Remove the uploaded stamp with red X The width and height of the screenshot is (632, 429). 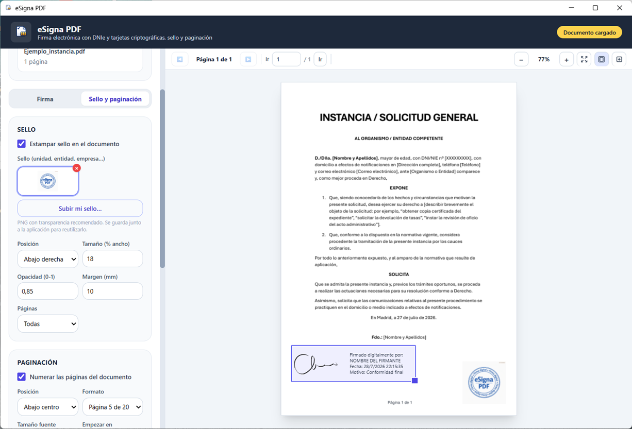coord(76,168)
